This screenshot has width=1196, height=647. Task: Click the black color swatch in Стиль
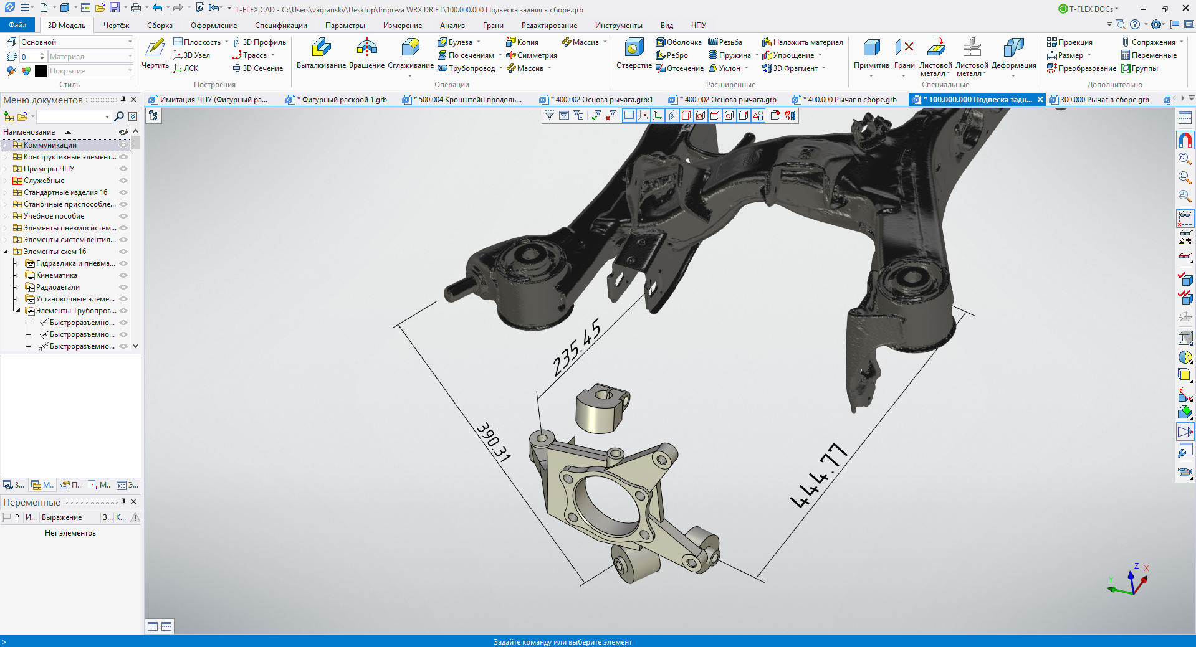point(41,71)
